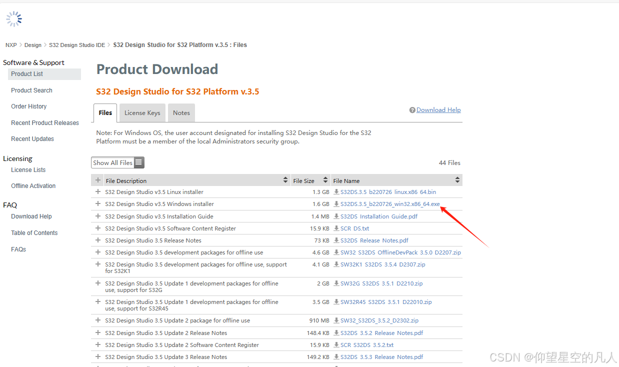
Task: Open Table of Contents in sidebar
Action: [x=34, y=233]
